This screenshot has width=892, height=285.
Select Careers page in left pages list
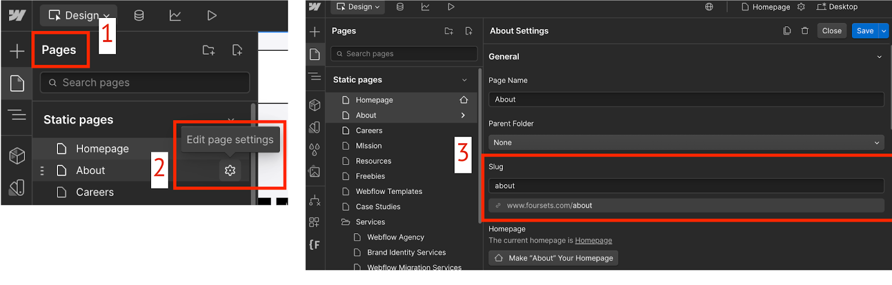point(95,192)
